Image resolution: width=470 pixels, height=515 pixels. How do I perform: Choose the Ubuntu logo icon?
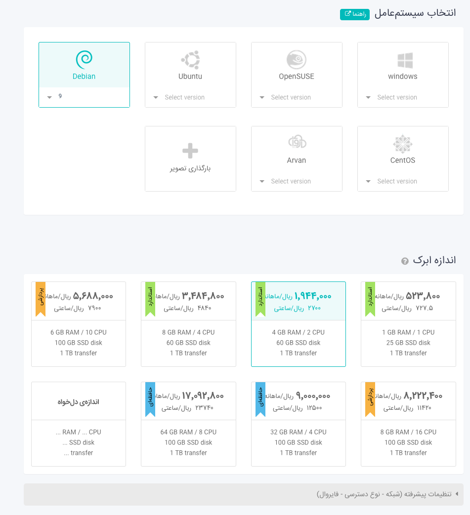(x=190, y=60)
